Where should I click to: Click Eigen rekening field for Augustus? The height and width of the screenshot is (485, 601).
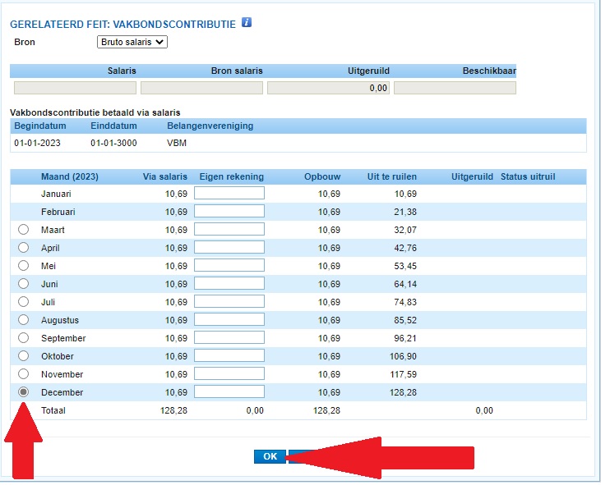tap(229, 319)
